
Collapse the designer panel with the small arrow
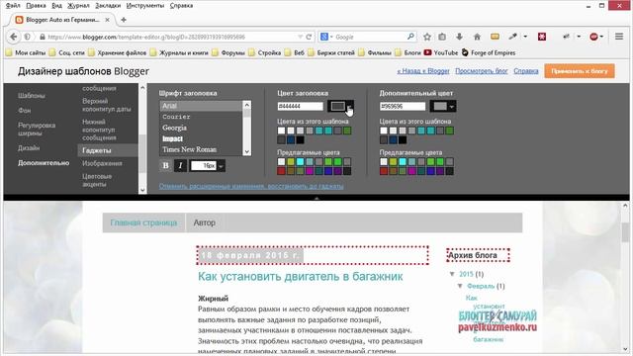[x=316, y=198]
